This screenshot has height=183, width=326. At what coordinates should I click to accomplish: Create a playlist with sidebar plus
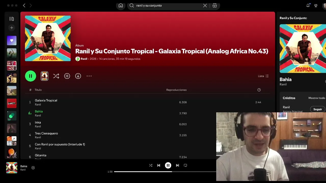point(11,28)
